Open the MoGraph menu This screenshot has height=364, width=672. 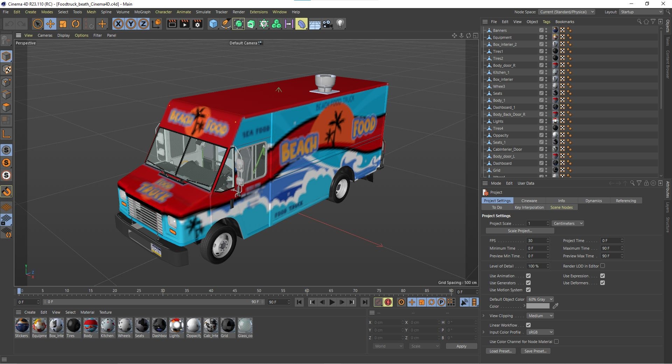coord(142,12)
